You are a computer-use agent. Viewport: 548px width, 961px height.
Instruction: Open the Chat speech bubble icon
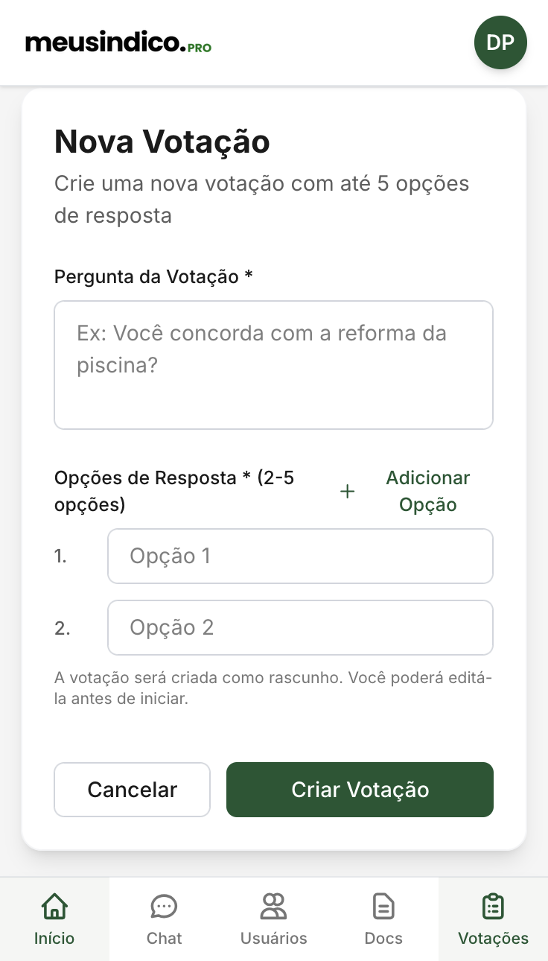pos(164,907)
